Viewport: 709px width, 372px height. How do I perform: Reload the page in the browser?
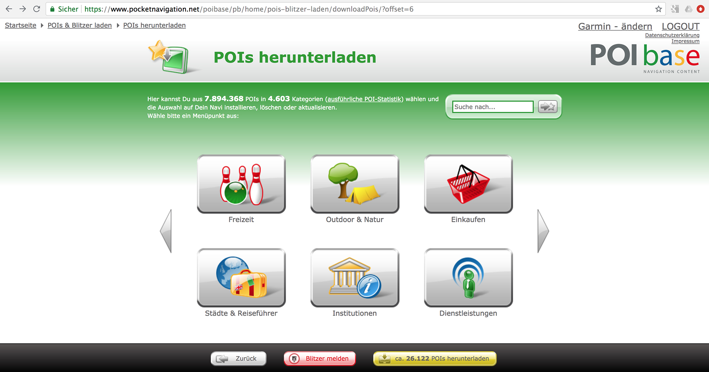(x=37, y=9)
